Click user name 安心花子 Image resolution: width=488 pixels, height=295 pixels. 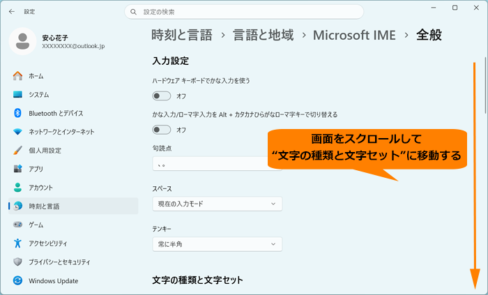55,38
